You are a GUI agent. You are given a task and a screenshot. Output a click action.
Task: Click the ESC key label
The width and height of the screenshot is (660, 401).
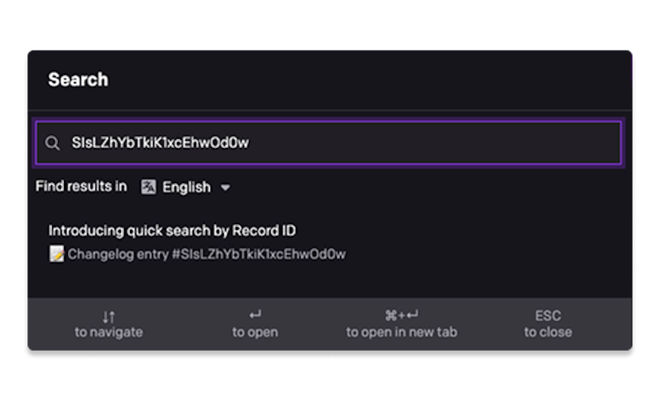click(548, 316)
